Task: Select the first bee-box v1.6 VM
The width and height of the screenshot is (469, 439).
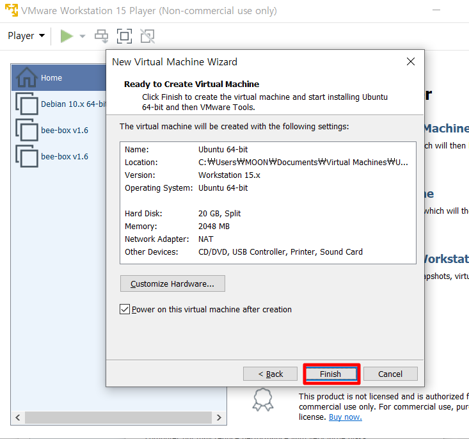Action: pyautogui.click(x=65, y=130)
